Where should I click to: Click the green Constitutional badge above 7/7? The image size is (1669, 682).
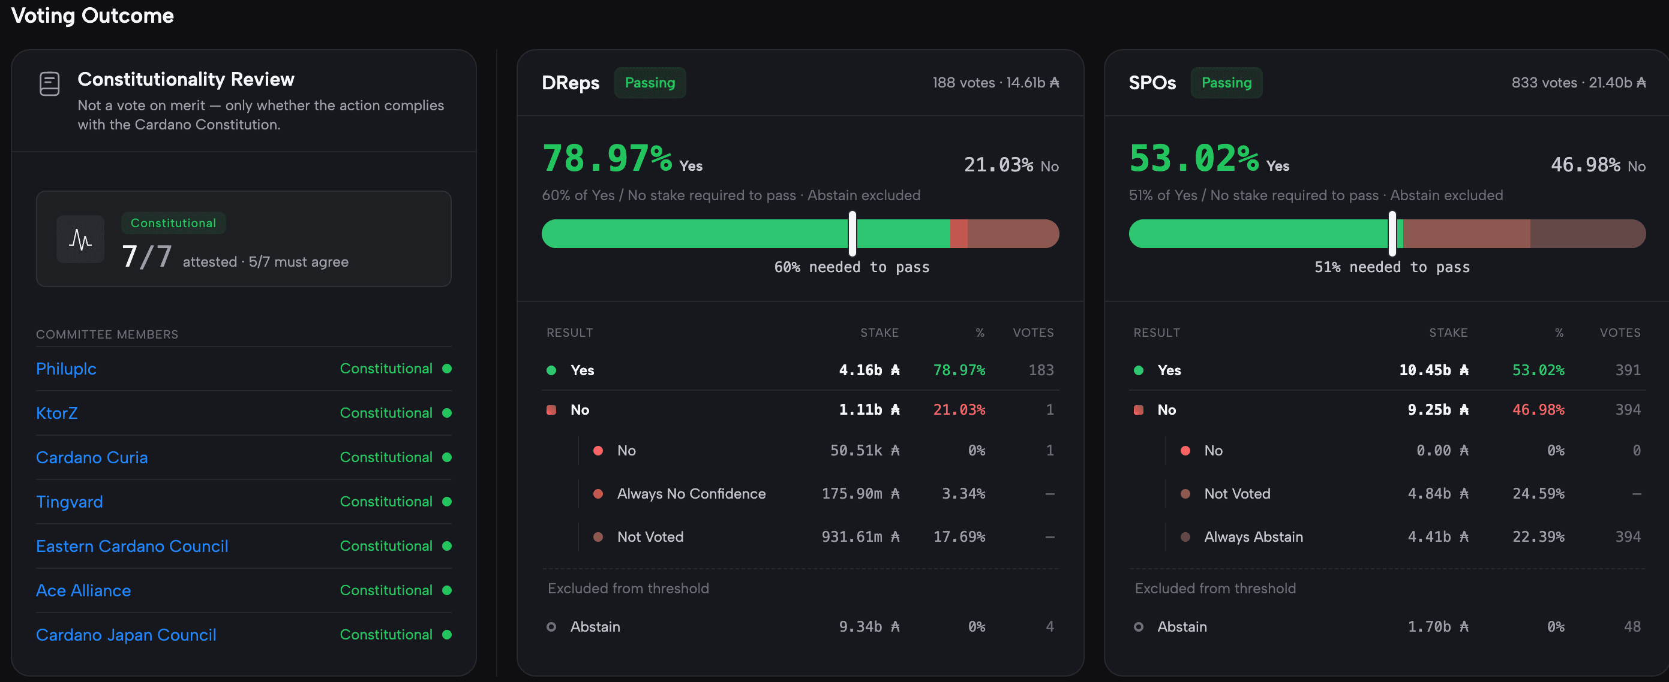point(173,223)
